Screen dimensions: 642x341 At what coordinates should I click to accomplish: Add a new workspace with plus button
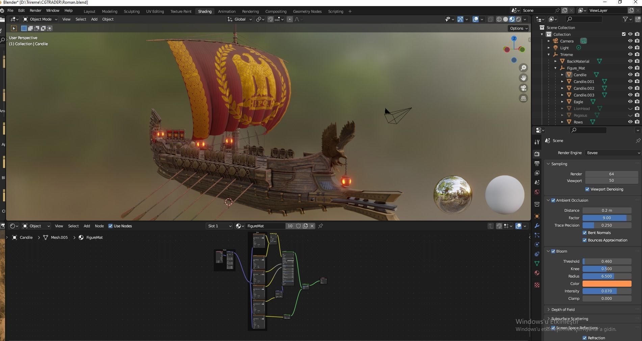[350, 11]
